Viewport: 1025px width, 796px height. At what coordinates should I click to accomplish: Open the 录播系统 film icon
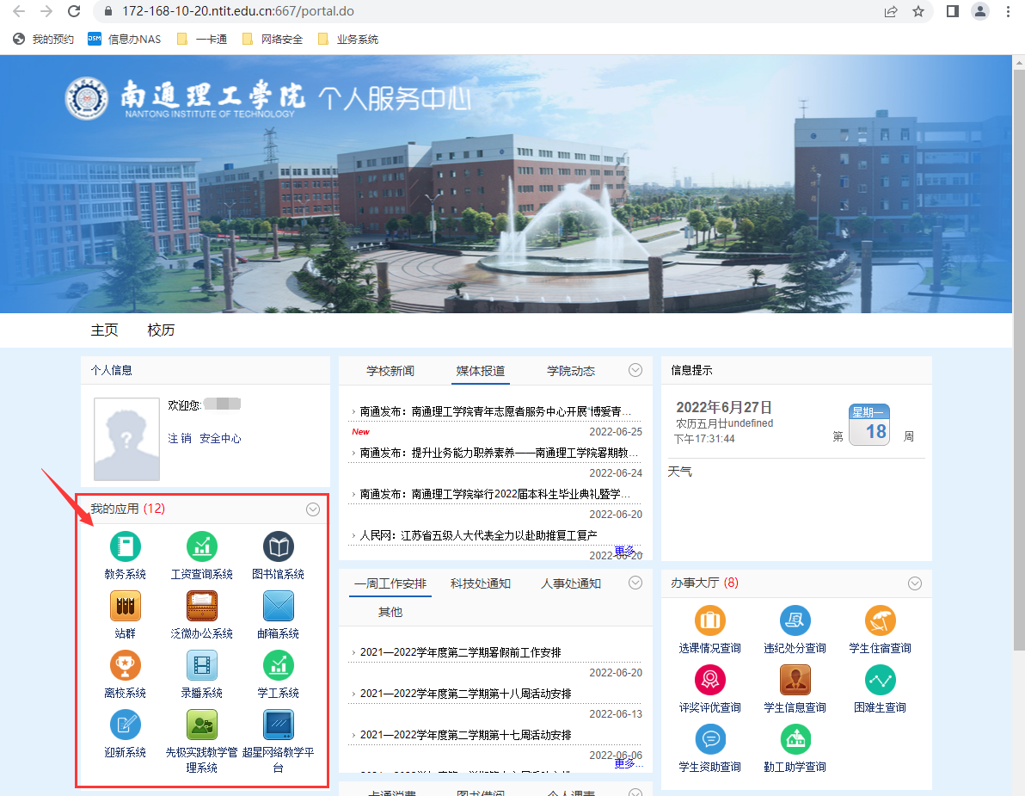[x=202, y=665]
